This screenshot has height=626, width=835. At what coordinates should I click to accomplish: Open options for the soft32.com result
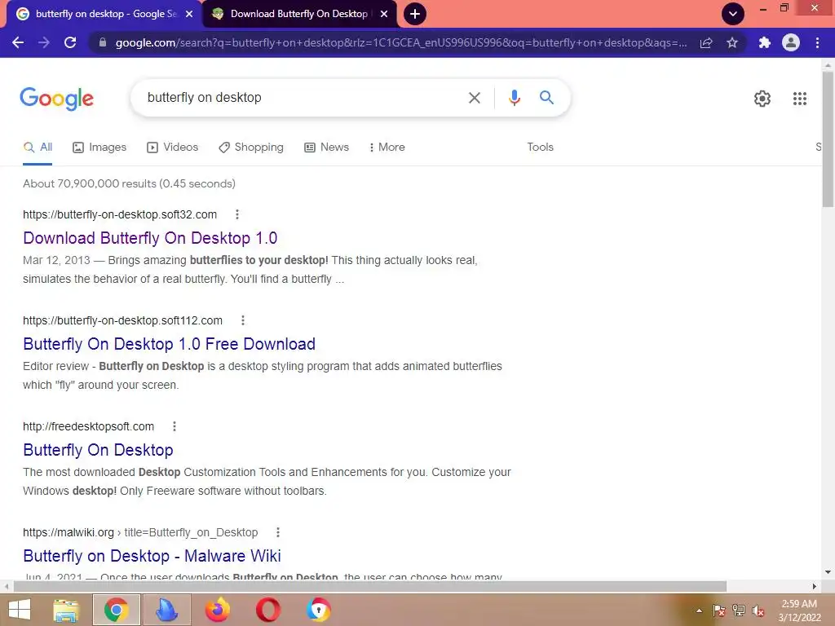coord(237,214)
